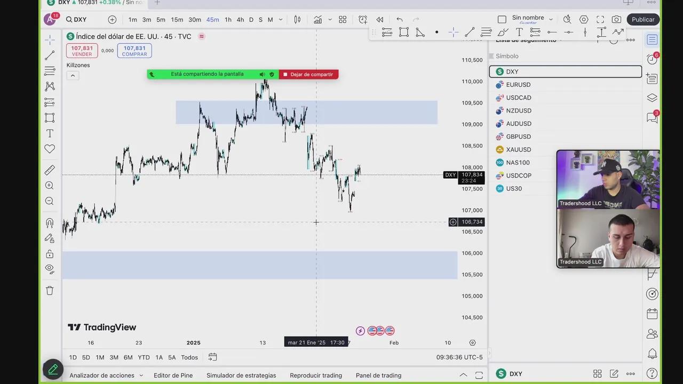Open the chart layout selector square
The height and width of the screenshot is (384, 683).
pos(502,20)
